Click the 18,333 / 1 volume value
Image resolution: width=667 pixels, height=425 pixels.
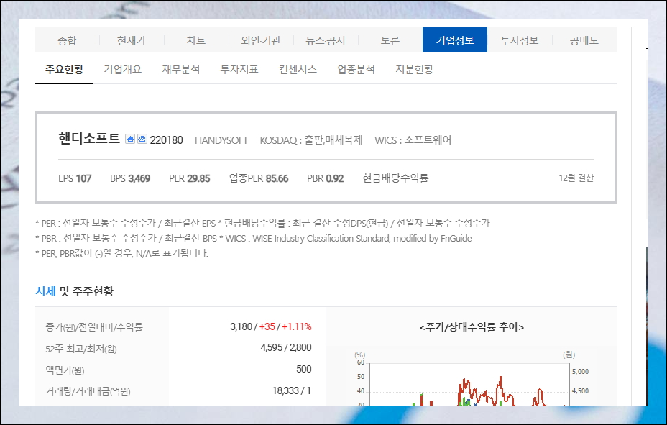click(x=292, y=390)
